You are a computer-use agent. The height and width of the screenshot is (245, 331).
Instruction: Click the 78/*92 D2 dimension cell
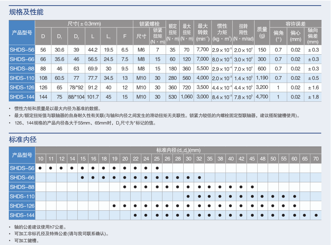pos(76,87)
